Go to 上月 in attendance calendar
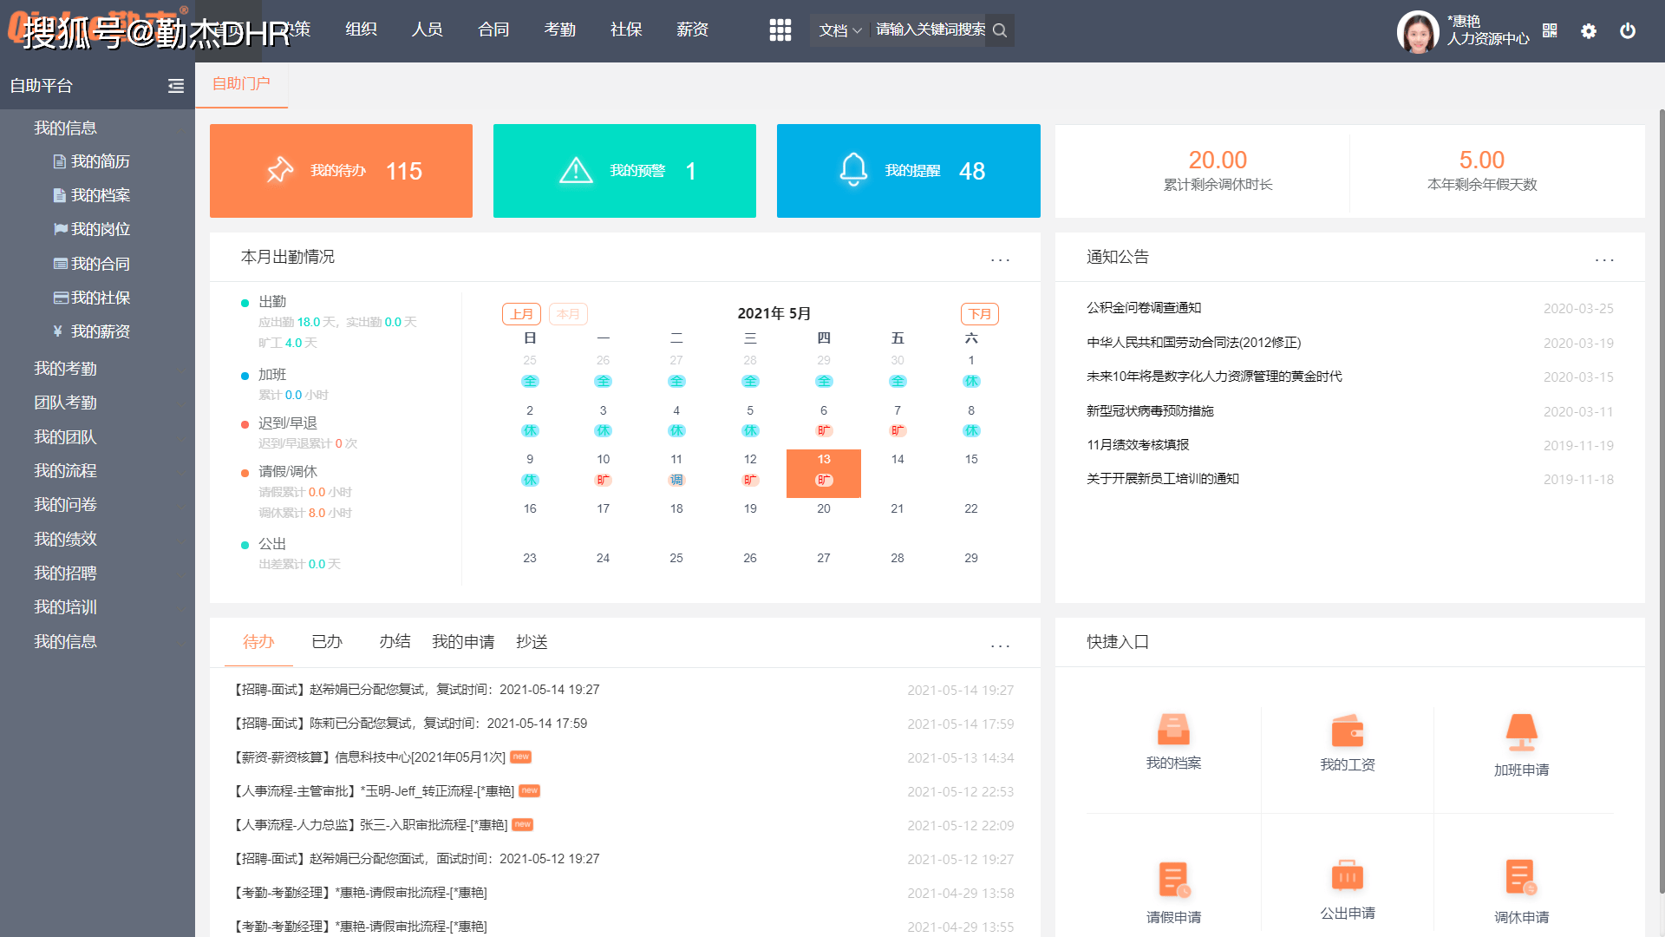Image resolution: width=1665 pixels, height=937 pixels. point(521,314)
